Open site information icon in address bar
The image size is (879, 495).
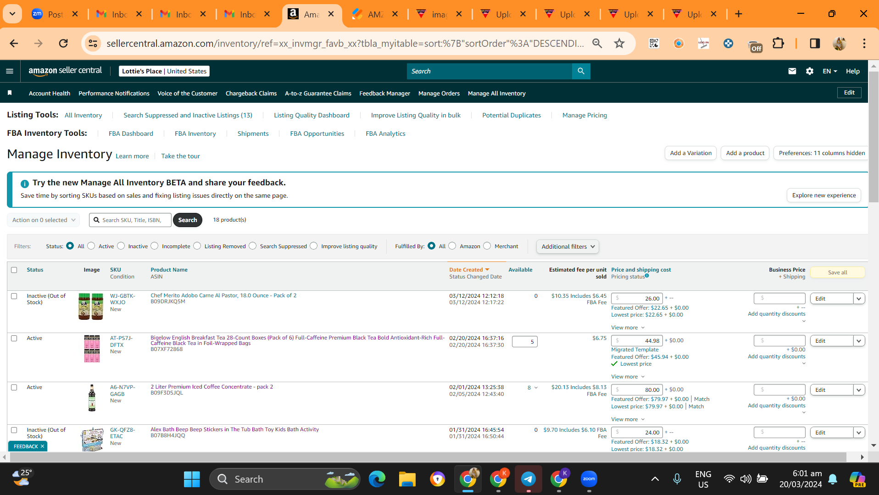pos(93,44)
